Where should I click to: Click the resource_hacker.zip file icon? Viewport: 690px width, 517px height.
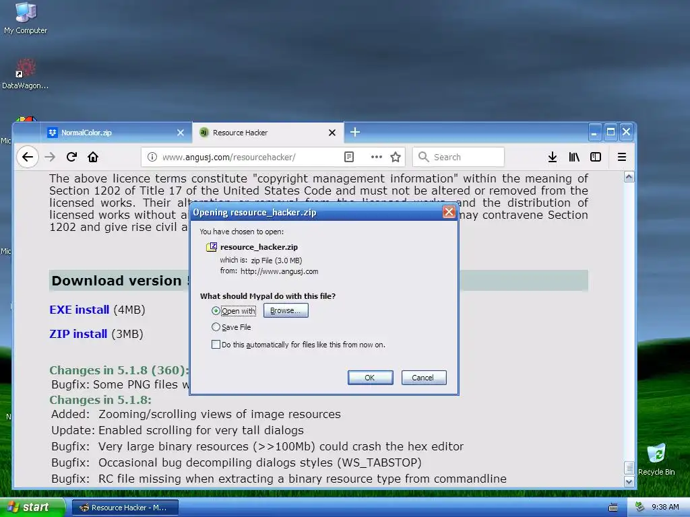[x=212, y=246]
